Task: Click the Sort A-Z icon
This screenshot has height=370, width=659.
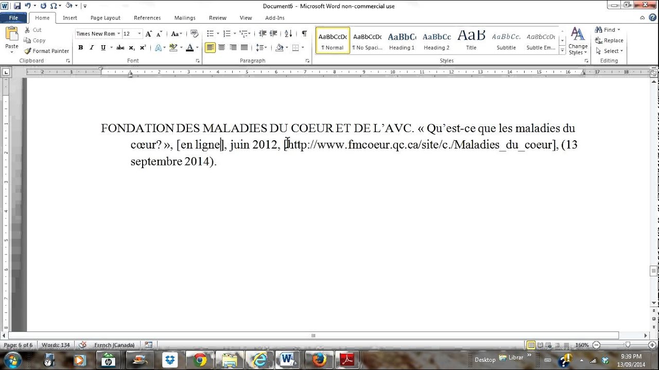Action: tap(288, 34)
